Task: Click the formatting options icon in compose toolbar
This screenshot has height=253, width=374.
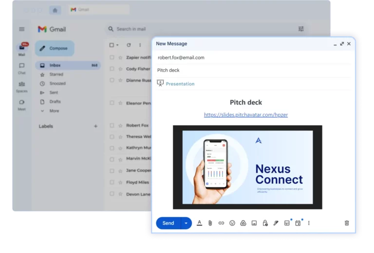Action: pos(199,223)
